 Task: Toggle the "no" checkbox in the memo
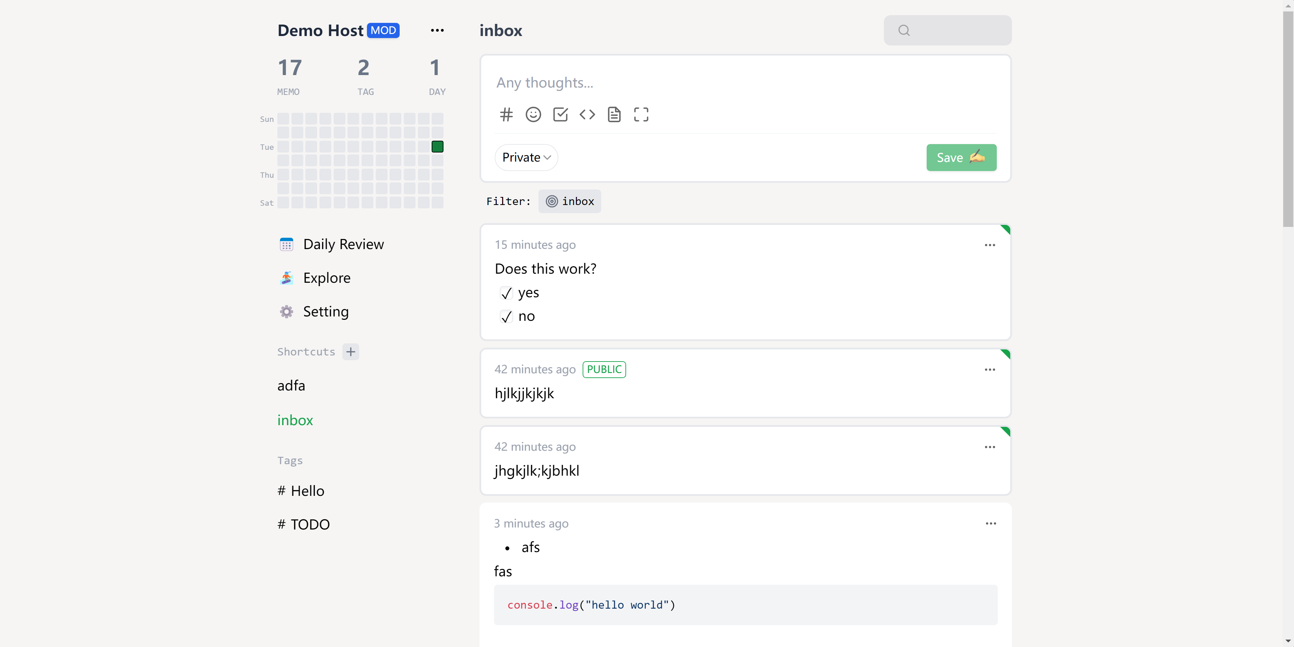pos(506,316)
